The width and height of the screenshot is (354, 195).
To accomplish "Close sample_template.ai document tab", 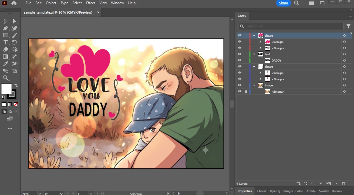I will (98, 12).
